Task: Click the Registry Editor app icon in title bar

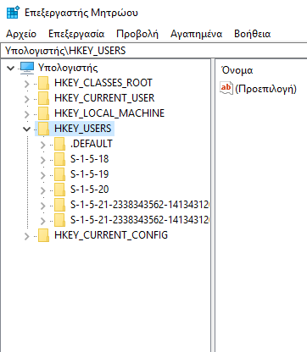Action: [x=13, y=13]
